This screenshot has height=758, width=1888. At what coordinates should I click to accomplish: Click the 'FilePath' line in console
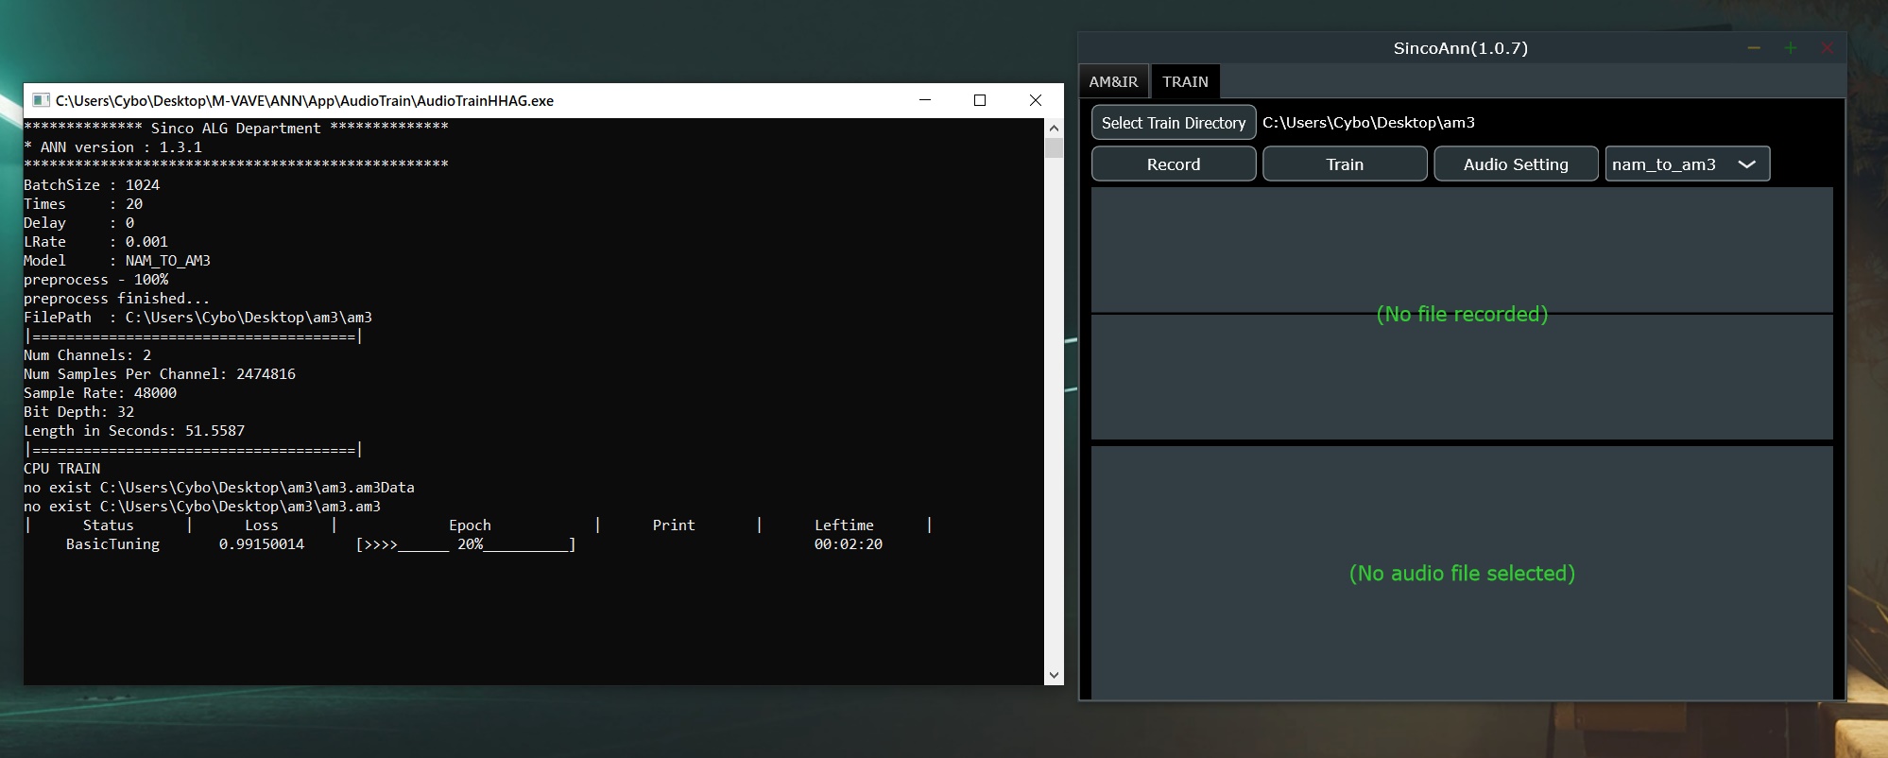coord(197,318)
